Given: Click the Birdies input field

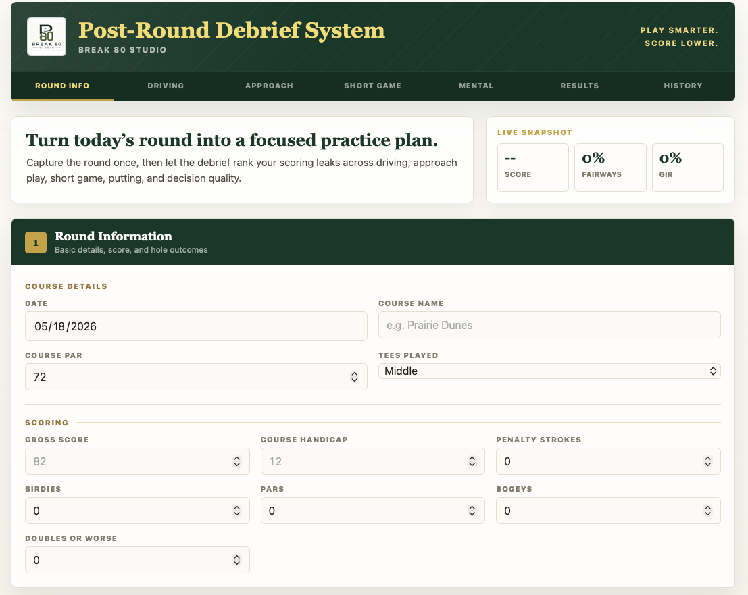Looking at the screenshot, I should 137,511.
